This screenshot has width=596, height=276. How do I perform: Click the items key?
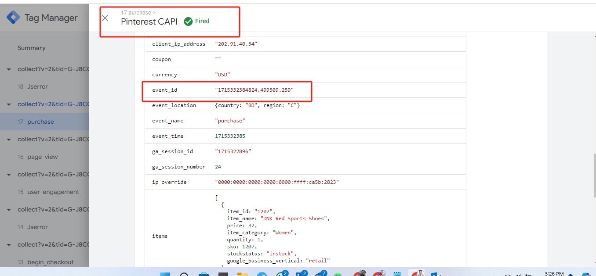click(160, 236)
